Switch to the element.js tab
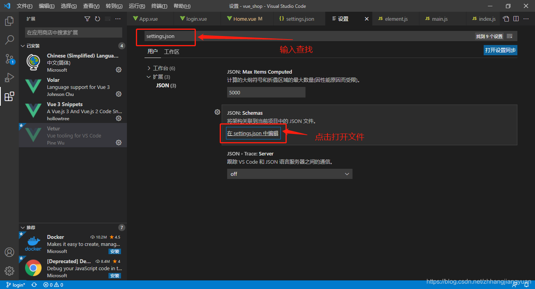 tap(396, 19)
